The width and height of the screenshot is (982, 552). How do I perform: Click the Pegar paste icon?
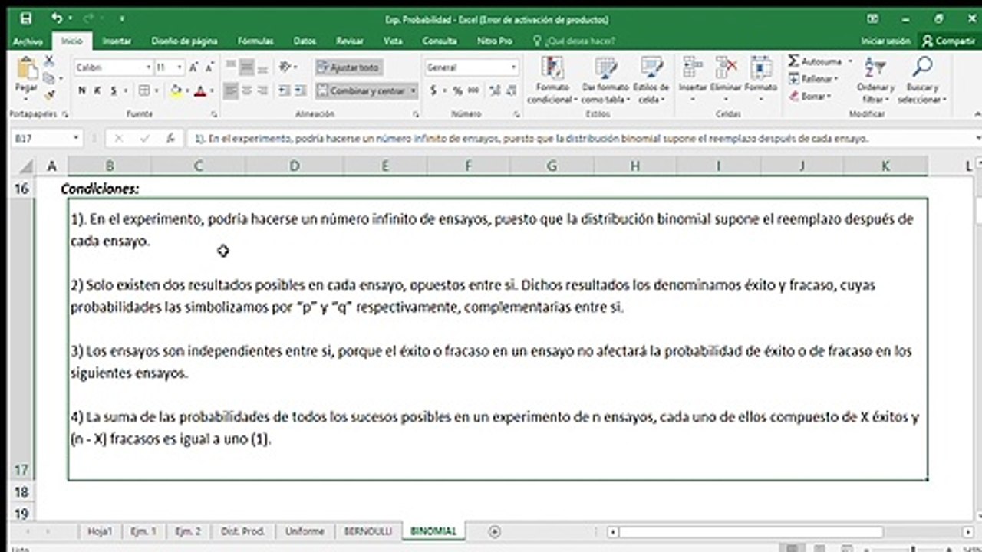pyautogui.click(x=27, y=69)
